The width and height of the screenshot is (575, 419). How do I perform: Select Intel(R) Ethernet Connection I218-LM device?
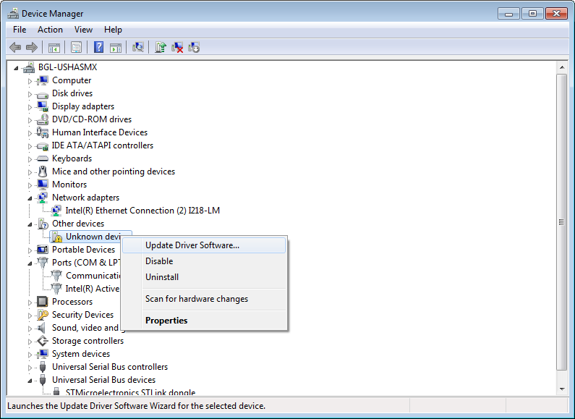[x=142, y=211]
